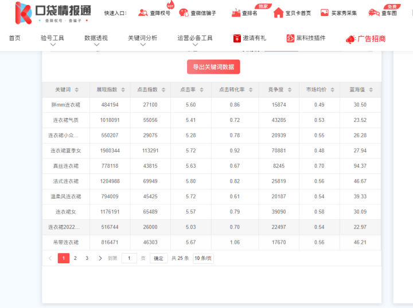The height and width of the screenshot is (308, 413).
Task: Click the page number input field
Action: click(x=129, y=258)
